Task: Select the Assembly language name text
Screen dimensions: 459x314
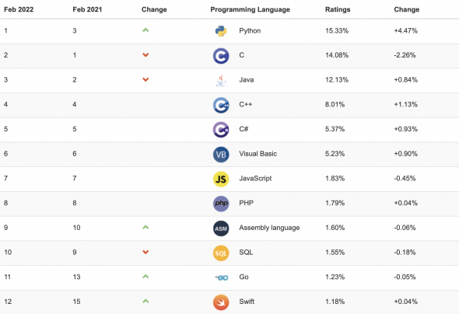Action: click(269, 228)
